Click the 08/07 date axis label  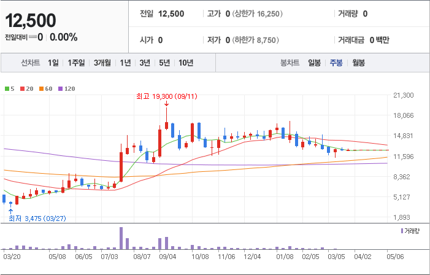click(142, 257)
